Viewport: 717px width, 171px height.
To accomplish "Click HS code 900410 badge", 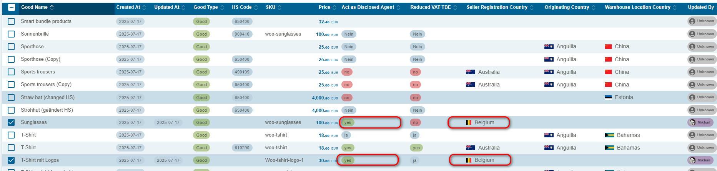I will coord(242,34).
